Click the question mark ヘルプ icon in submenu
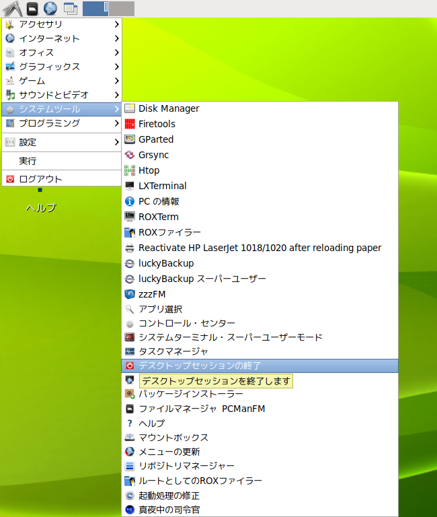Image resolution: width=437 pixels, height=517 pixels. point(130,423)
